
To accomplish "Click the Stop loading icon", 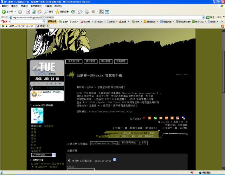I will [28, 12].
